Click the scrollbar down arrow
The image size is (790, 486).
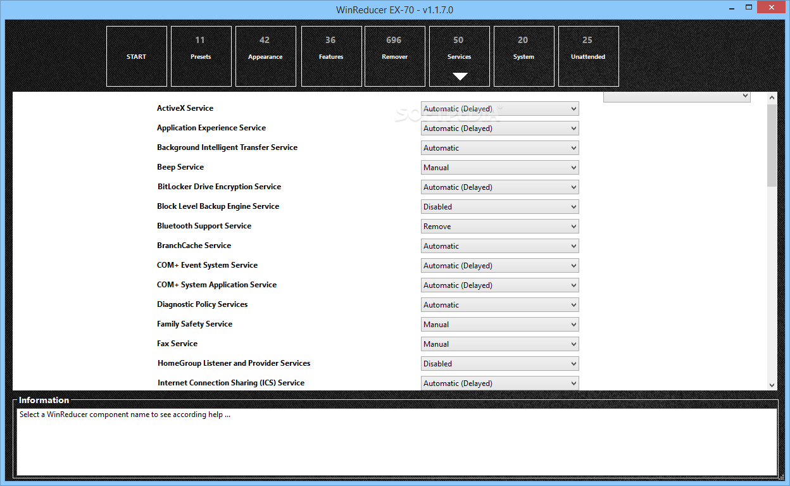click(x=772, y=385)
